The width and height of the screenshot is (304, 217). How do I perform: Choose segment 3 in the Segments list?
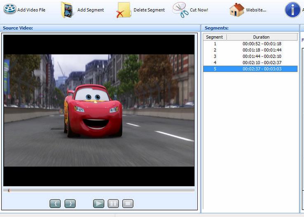click(250, 56)
